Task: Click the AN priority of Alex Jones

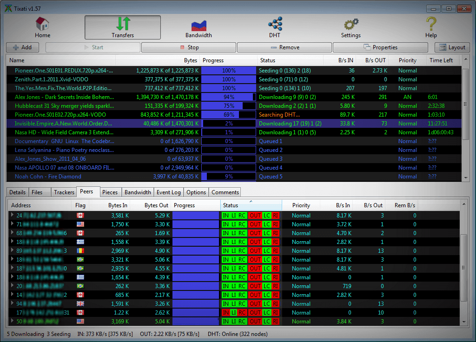Action: pyautogui.click(x=407, y=97)
